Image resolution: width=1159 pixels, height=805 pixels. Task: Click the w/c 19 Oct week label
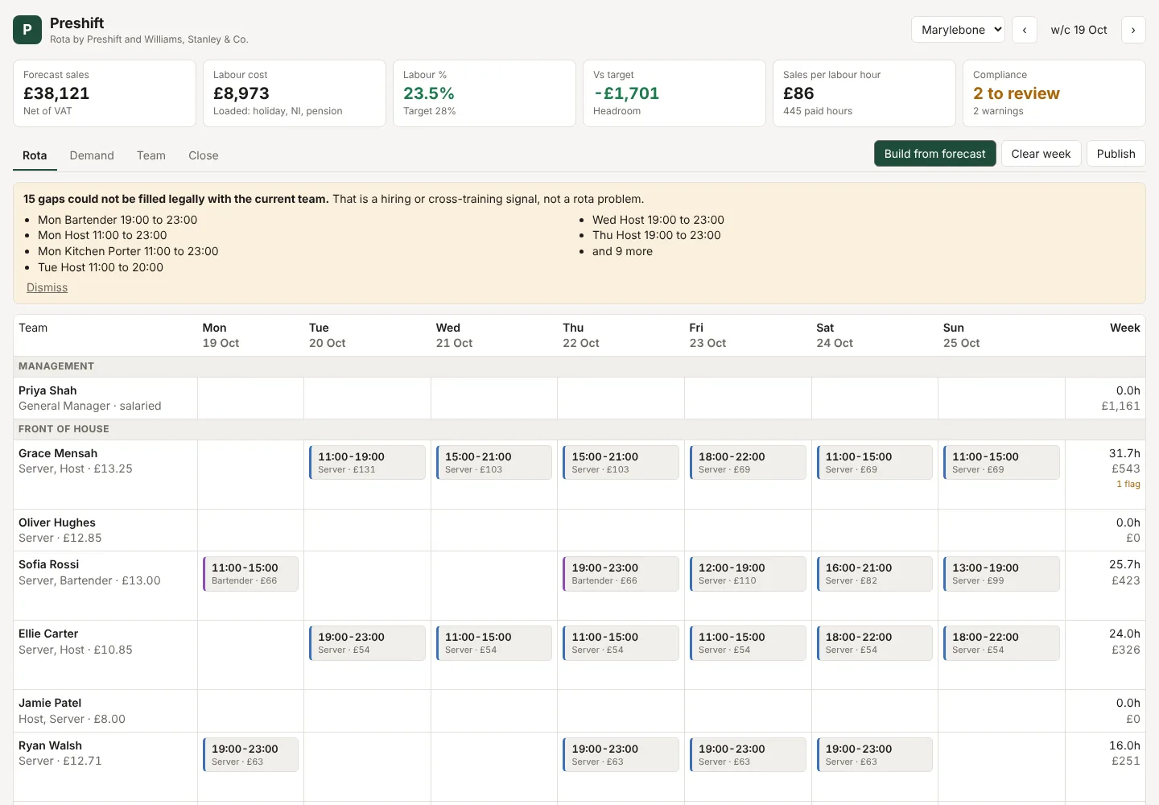1079,30
